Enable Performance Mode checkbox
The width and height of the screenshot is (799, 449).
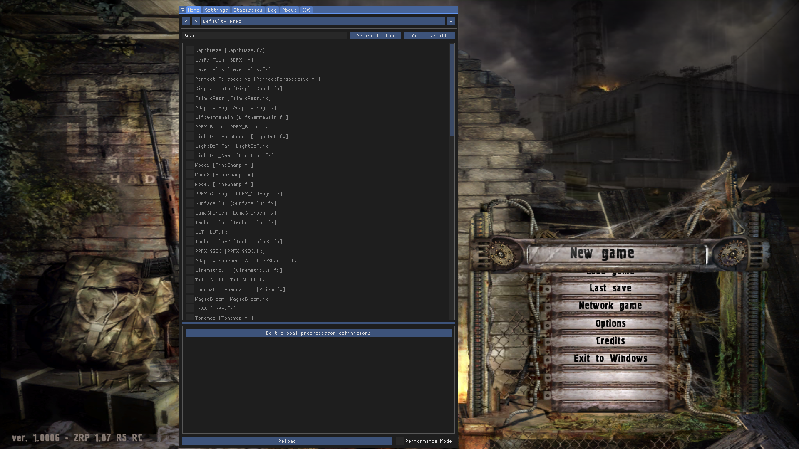(x=399, y=441)
